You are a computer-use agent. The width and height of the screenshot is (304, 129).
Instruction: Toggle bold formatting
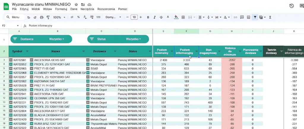148,17
